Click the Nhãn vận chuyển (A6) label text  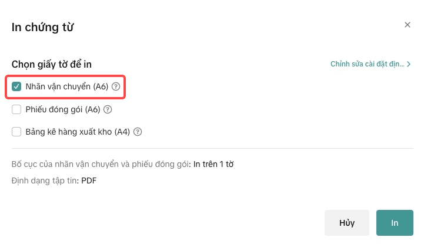tap(66, 86)
